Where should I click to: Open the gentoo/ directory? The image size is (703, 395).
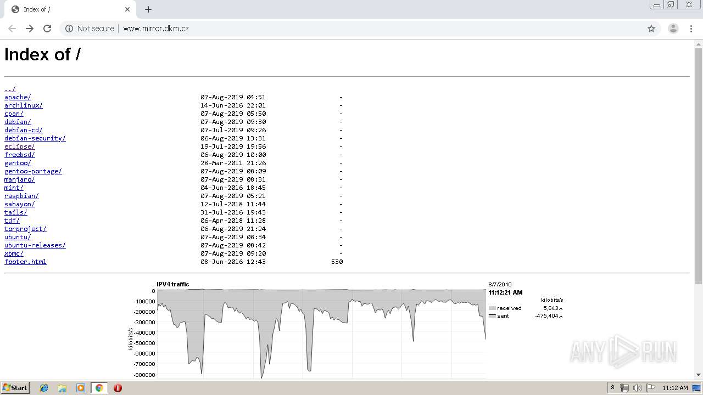pos(18,163)
